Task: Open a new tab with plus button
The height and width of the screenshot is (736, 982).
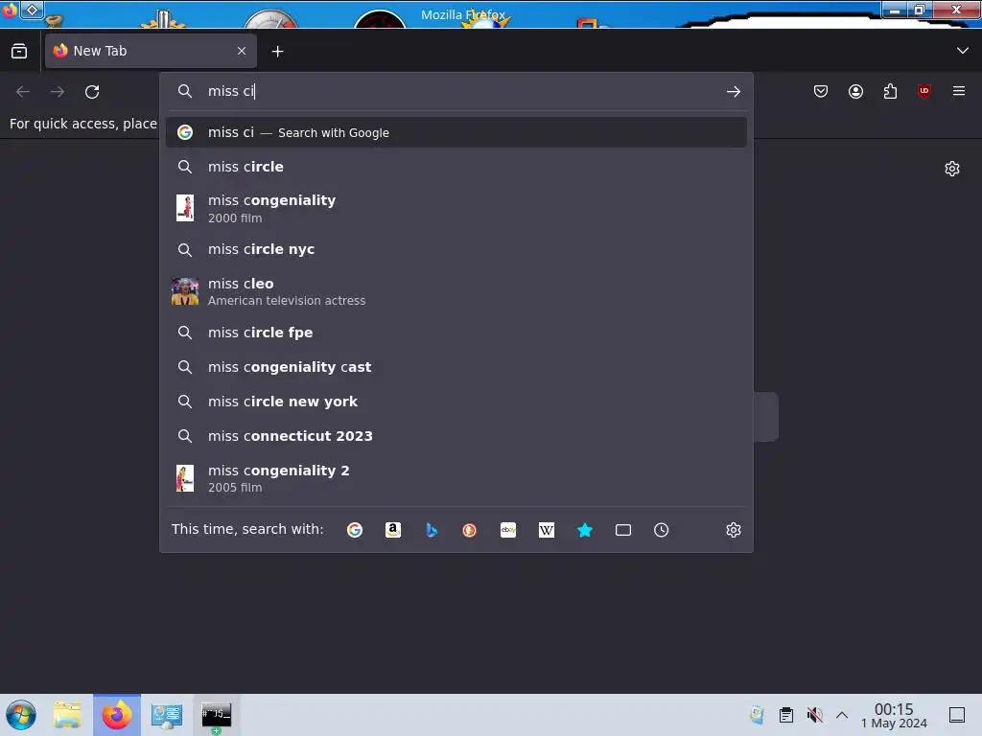Action: coord(277,52)
